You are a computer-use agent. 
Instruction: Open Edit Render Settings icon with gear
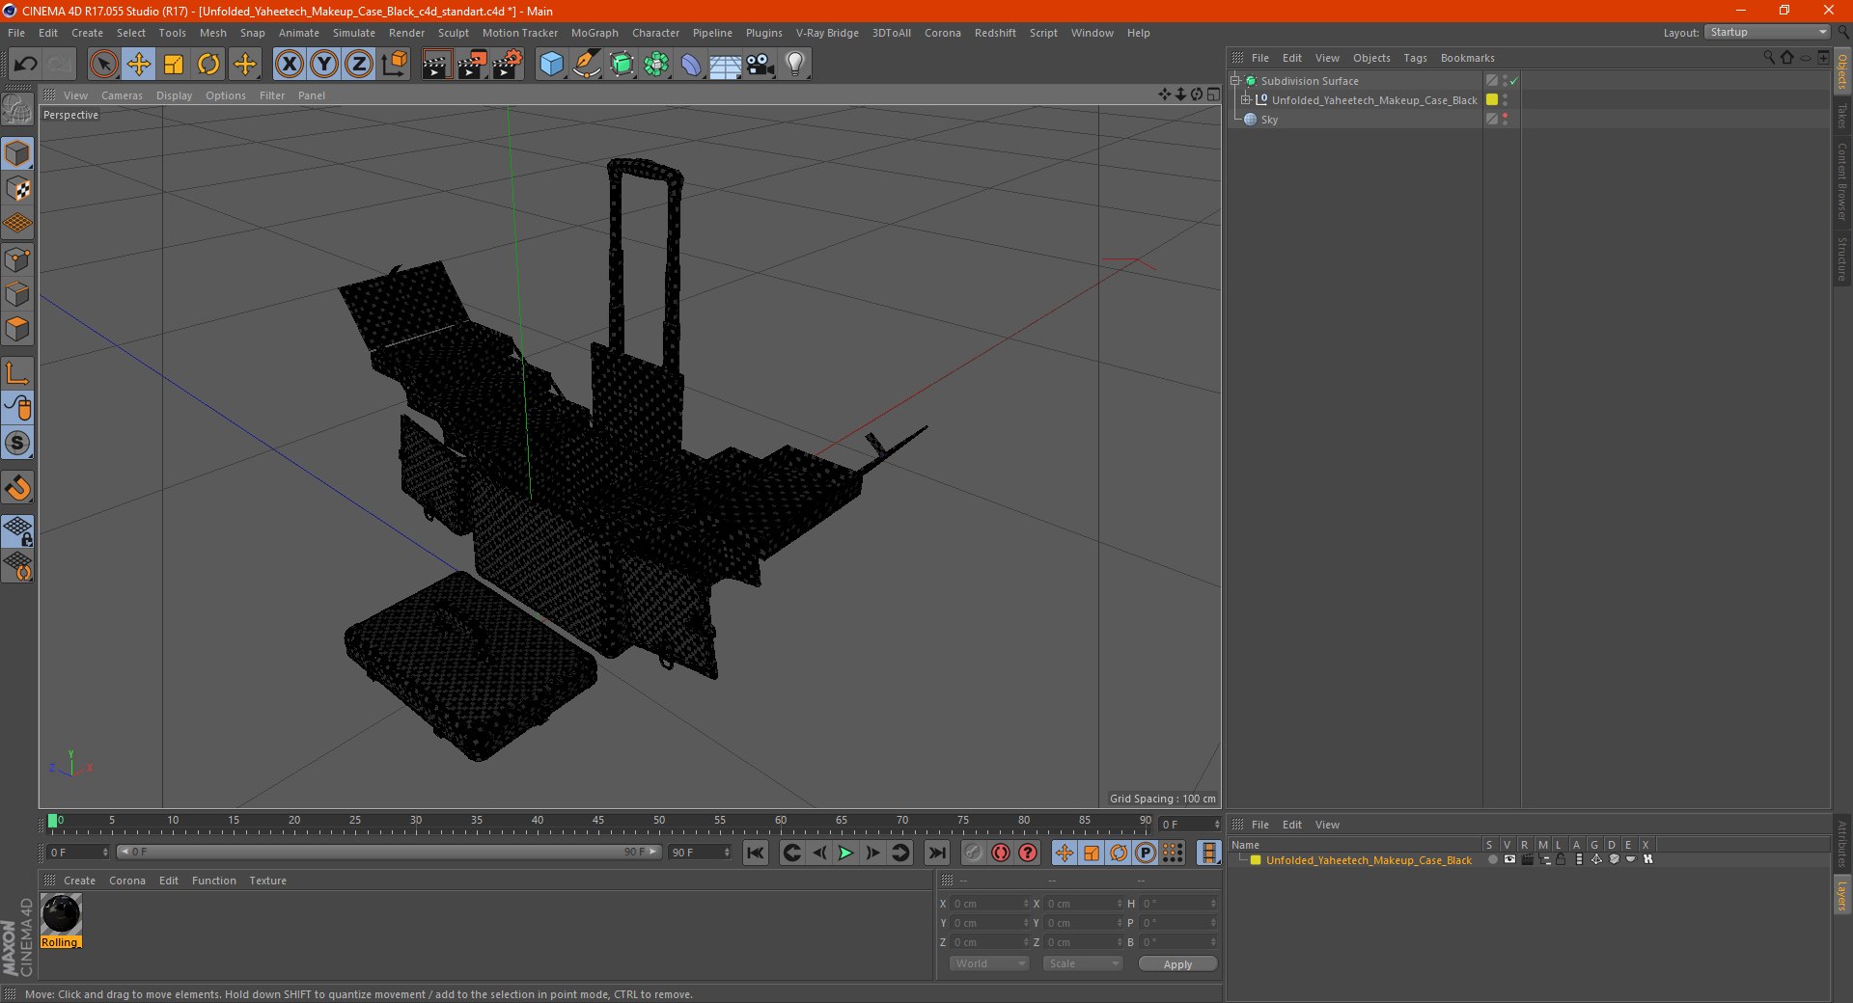click(508, 65)
